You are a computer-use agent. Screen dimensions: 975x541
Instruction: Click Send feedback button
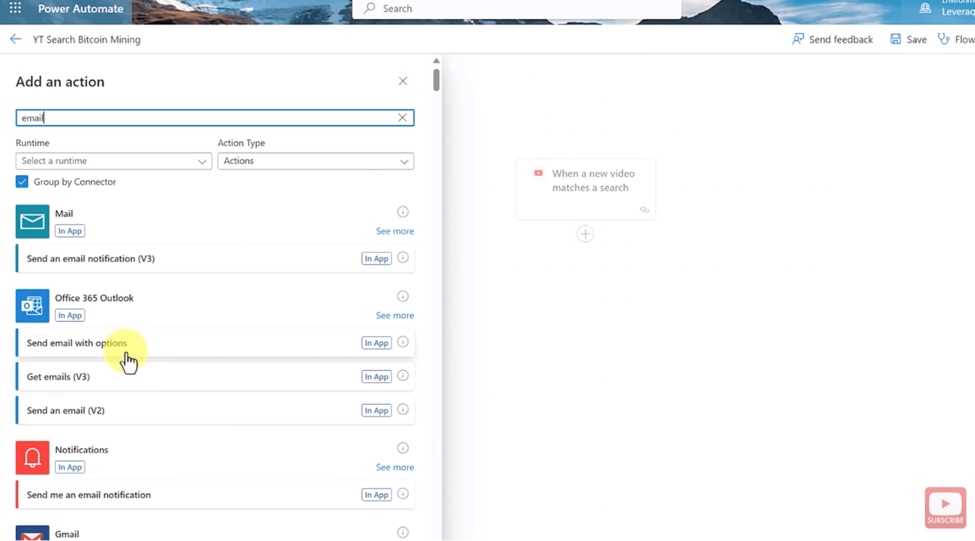(832, 39)
